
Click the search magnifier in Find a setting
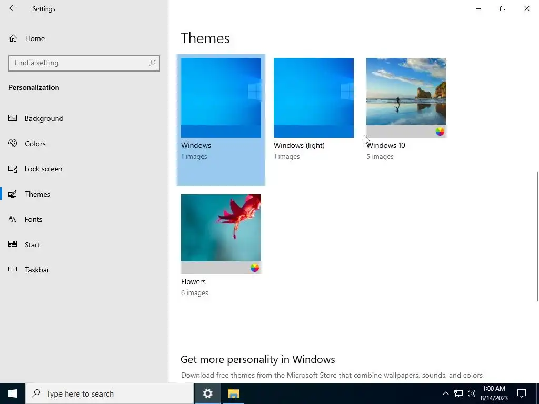[x=152, y=63]
